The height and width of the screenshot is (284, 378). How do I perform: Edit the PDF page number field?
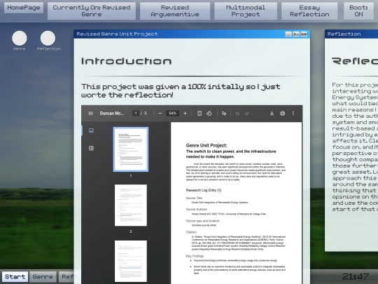click(x=136, y=114)
